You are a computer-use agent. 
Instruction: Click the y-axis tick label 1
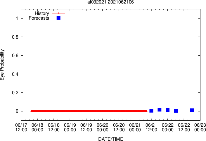(17, 18)
